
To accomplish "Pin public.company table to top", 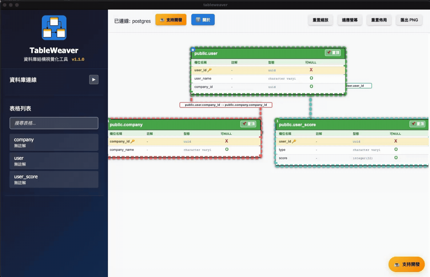I will (248, 124).
